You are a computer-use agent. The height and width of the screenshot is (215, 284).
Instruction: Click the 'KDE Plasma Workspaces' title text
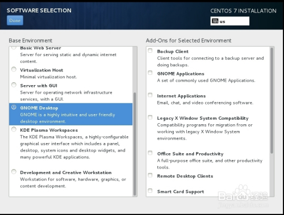[x=49, y=130]
